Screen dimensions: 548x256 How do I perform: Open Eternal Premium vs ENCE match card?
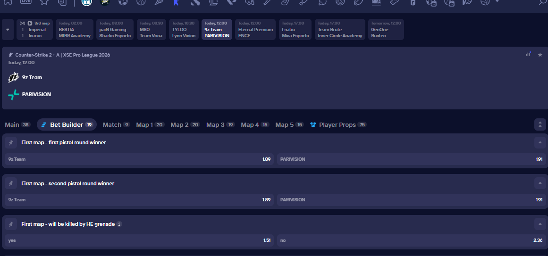[x=255, y=29]
